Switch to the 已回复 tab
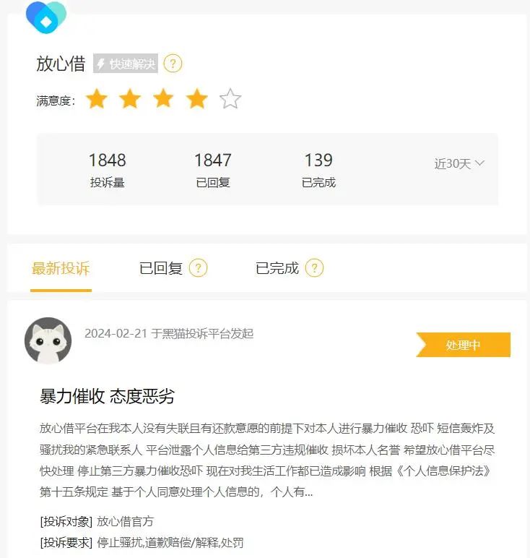This screenshot has width=530, height=558. click(161, 268)
